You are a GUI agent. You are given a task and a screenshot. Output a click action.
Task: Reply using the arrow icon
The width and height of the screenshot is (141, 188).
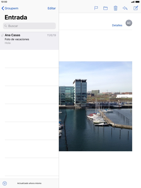tap(125, 8)
